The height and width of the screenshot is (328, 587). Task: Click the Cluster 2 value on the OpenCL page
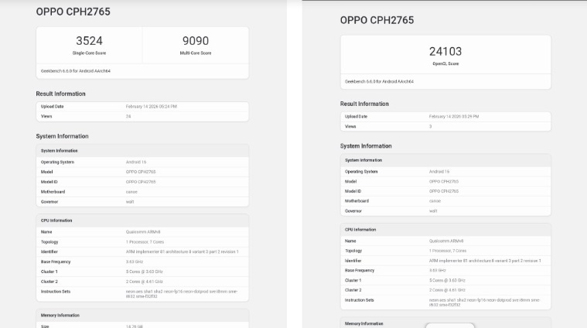pos(447,290)
